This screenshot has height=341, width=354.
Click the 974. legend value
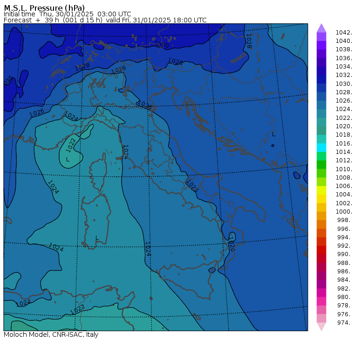pos(345,323)
